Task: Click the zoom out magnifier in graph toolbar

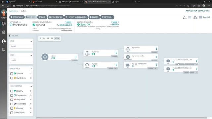Action: click(x=52, y=38)
